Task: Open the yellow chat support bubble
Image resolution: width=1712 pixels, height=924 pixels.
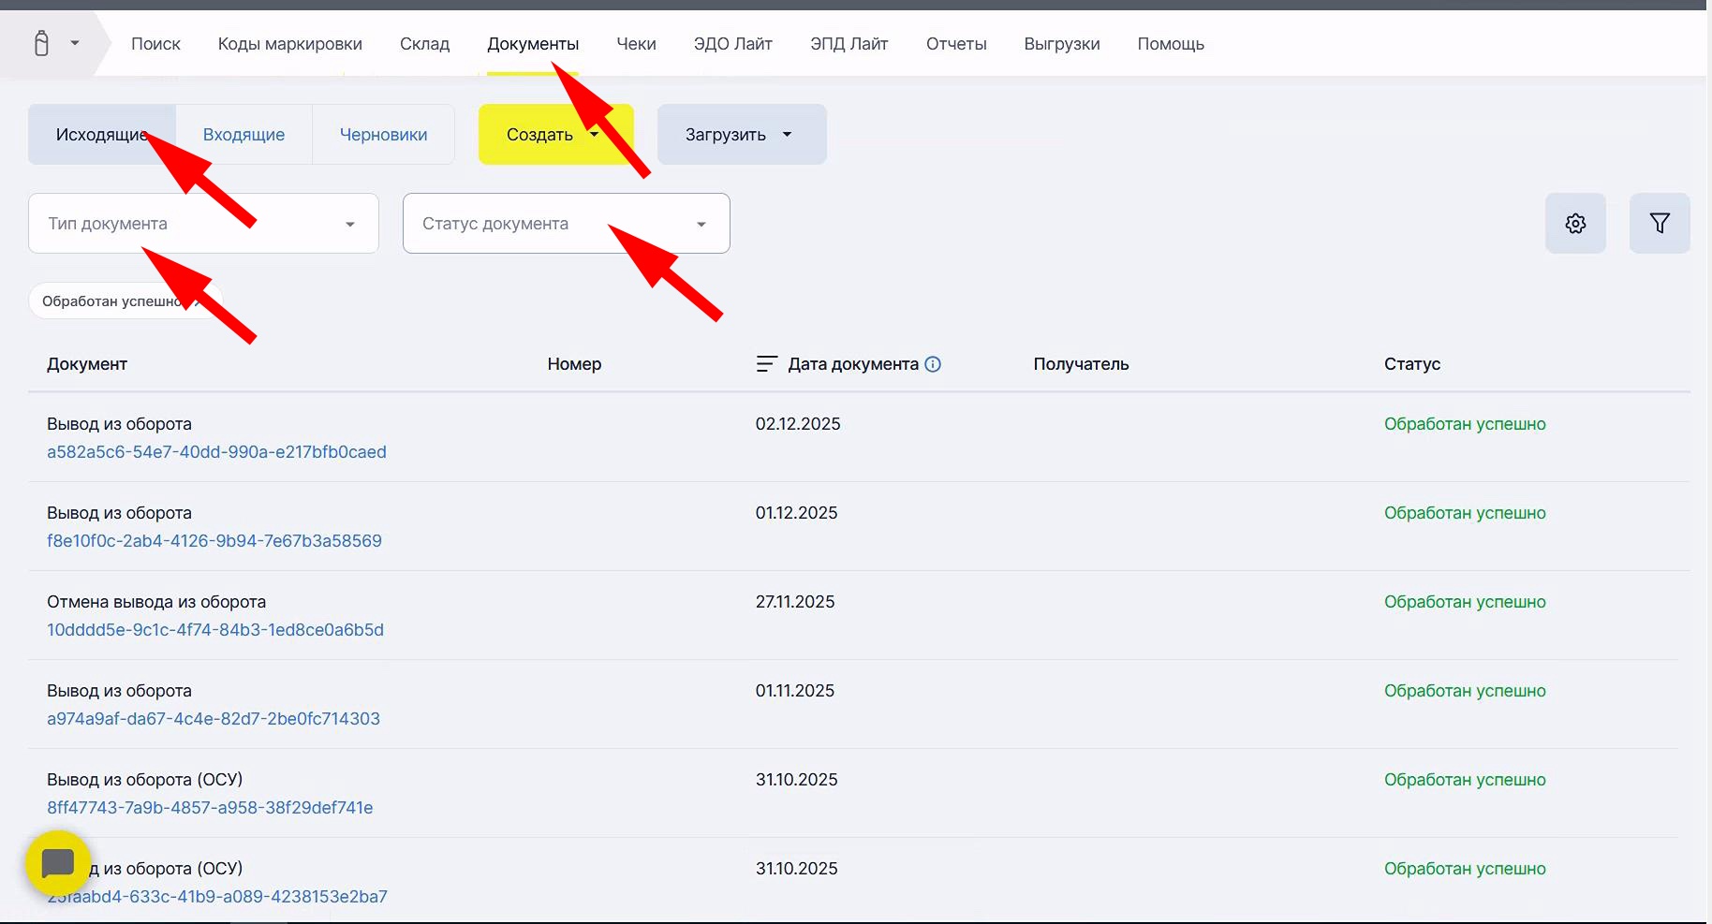Action: (58, 862)
